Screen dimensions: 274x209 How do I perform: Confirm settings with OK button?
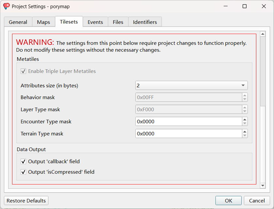(228, 200)
